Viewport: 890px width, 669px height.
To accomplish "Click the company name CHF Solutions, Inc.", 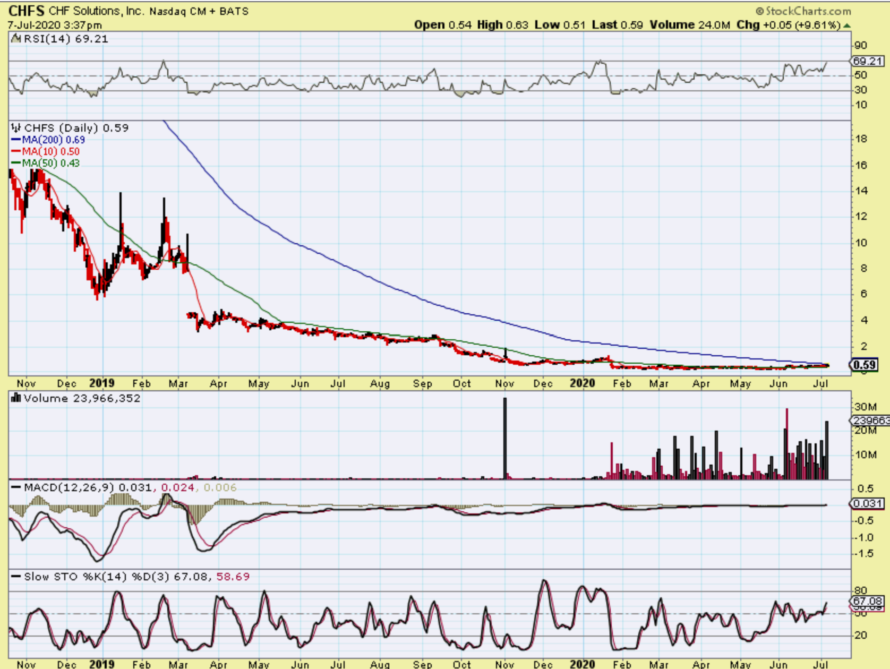I will (97, 11).
